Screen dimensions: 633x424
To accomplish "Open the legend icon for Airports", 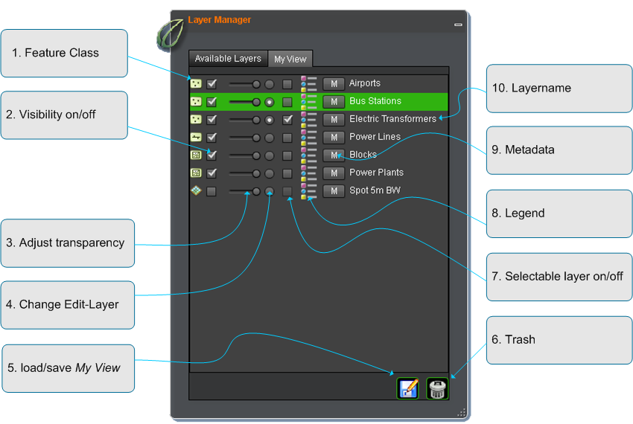I will coord(309,83).
